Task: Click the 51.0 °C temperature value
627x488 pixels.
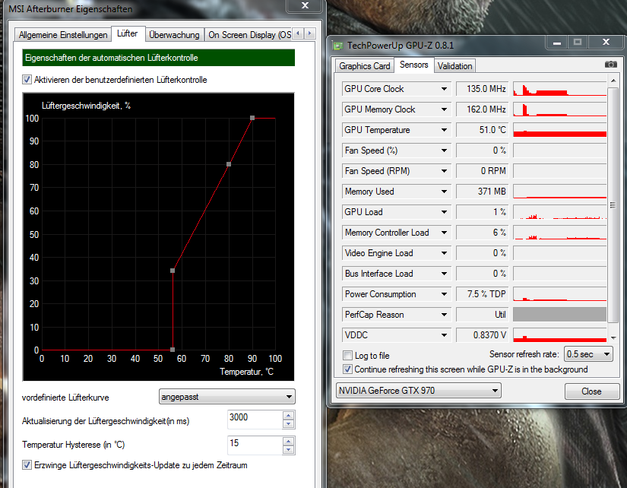Action: 482,130
